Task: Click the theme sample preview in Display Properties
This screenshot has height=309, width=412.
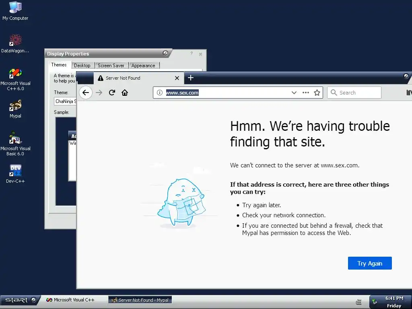Action: [66, 161]
